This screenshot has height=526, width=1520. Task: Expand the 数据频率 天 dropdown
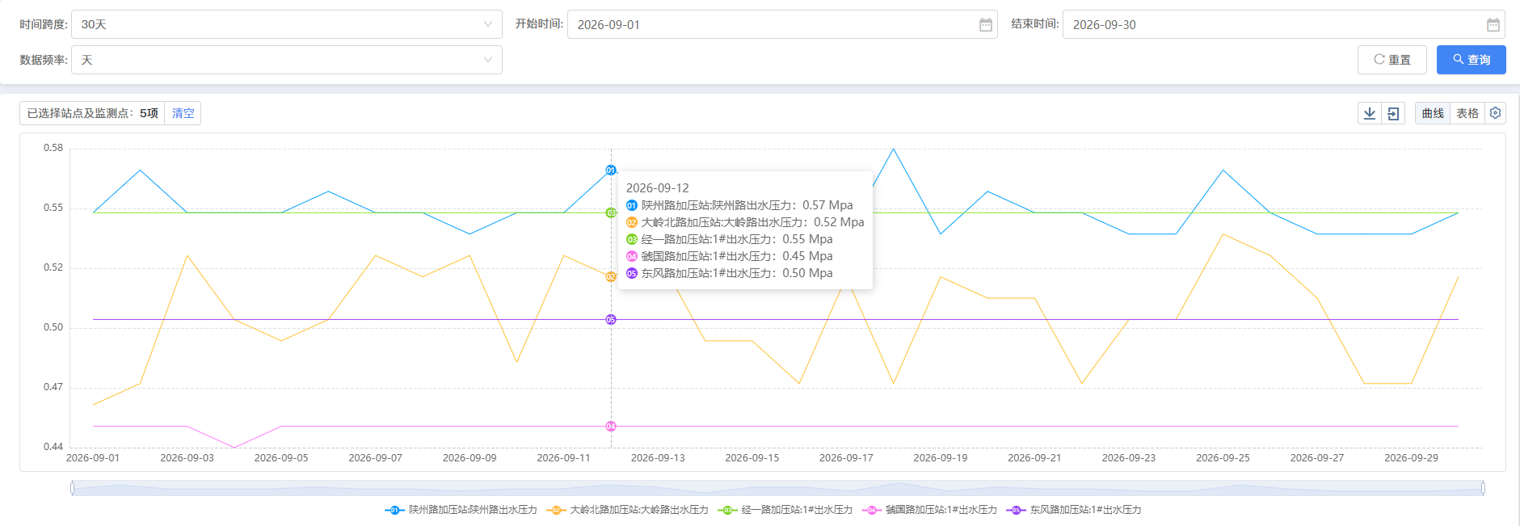(287, 60)
